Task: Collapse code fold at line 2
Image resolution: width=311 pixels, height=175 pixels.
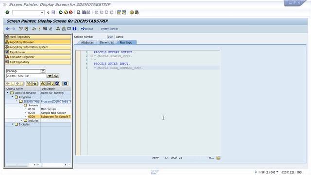Action: 92,56
